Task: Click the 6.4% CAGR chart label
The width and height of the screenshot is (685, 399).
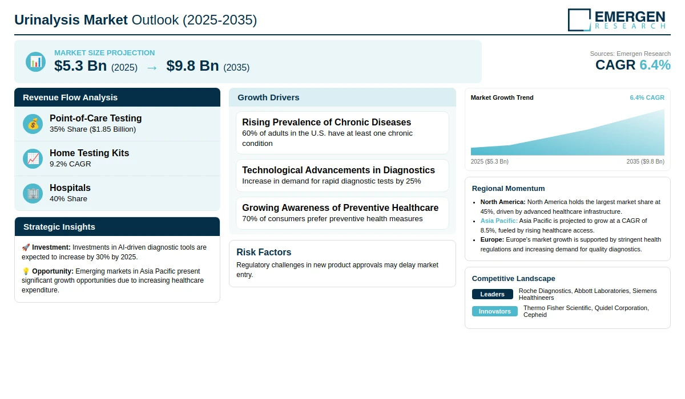Action: (x=647, y=97)
